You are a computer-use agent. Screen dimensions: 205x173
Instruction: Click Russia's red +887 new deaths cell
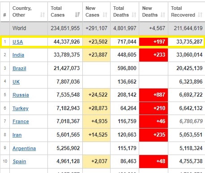tap(154, 95)
